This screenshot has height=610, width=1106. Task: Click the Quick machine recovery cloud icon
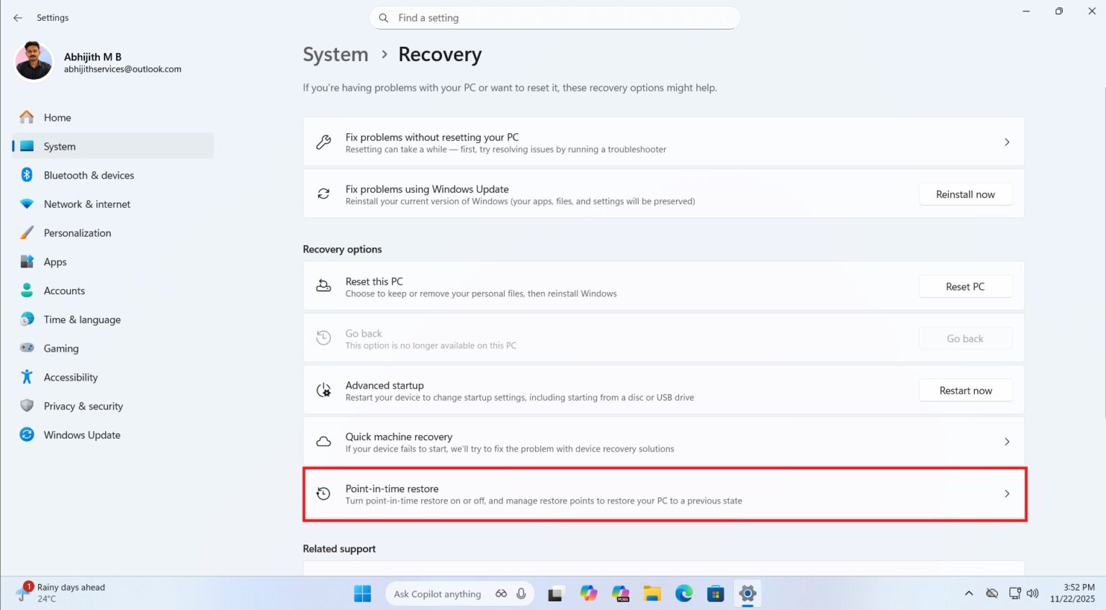(323, 441)
